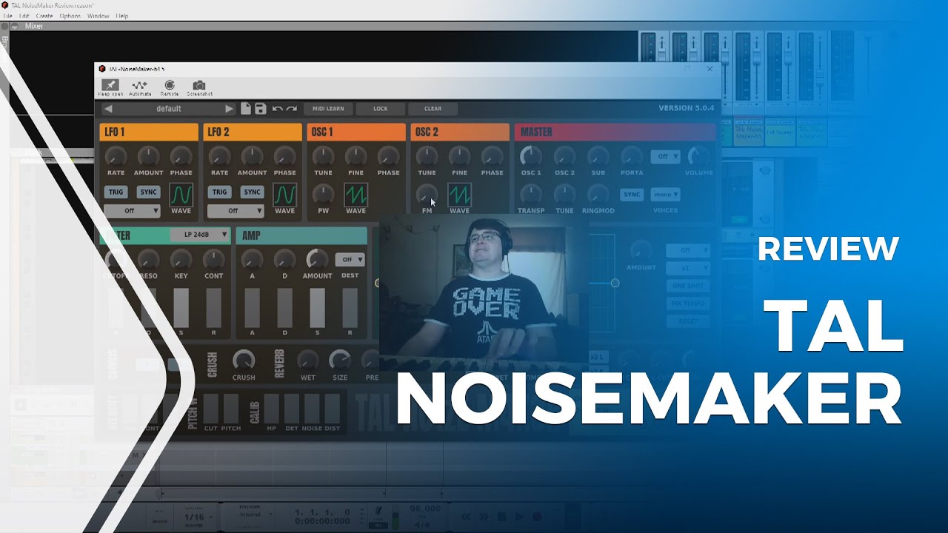
Task: Click the LFO 2 WAVE sine icon
Action: click(284, 195)
